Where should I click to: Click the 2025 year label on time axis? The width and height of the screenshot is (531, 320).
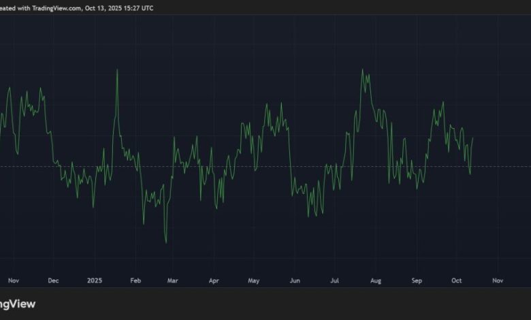[95, 281]
